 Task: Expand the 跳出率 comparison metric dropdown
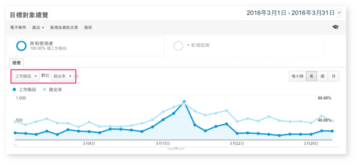[x=63, y=76]
